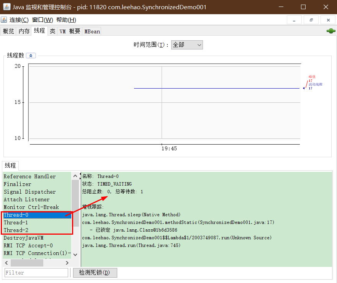
Task: Click split pane collapse arrows
Action: pos(80,176)
